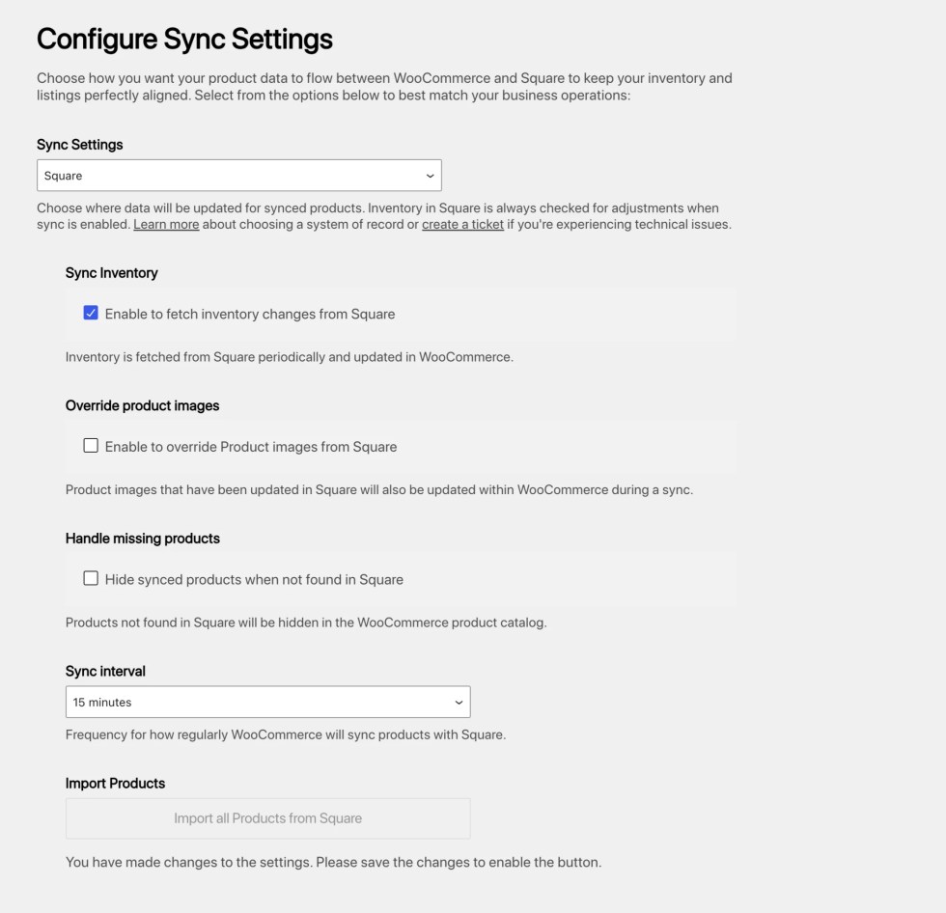Uncheck Enable to fetch inventory changes checkbox

pos(91,313)
